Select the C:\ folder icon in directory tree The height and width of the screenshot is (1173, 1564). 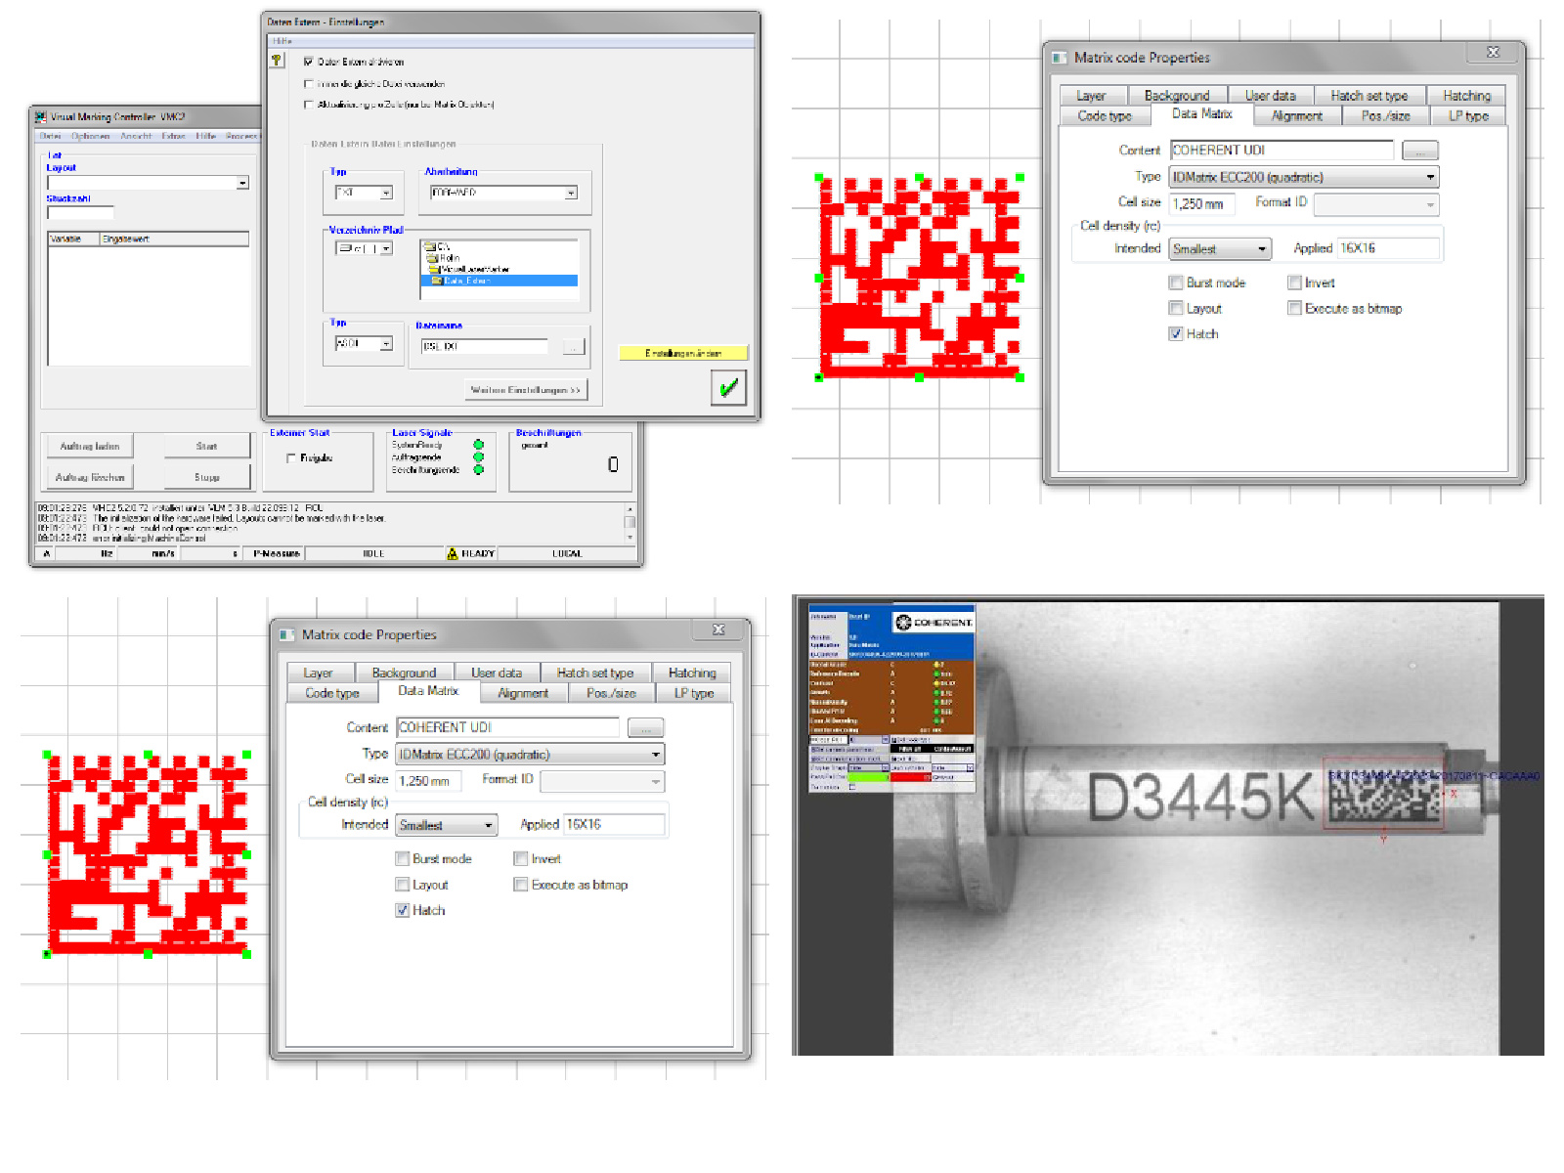(430, 246)
